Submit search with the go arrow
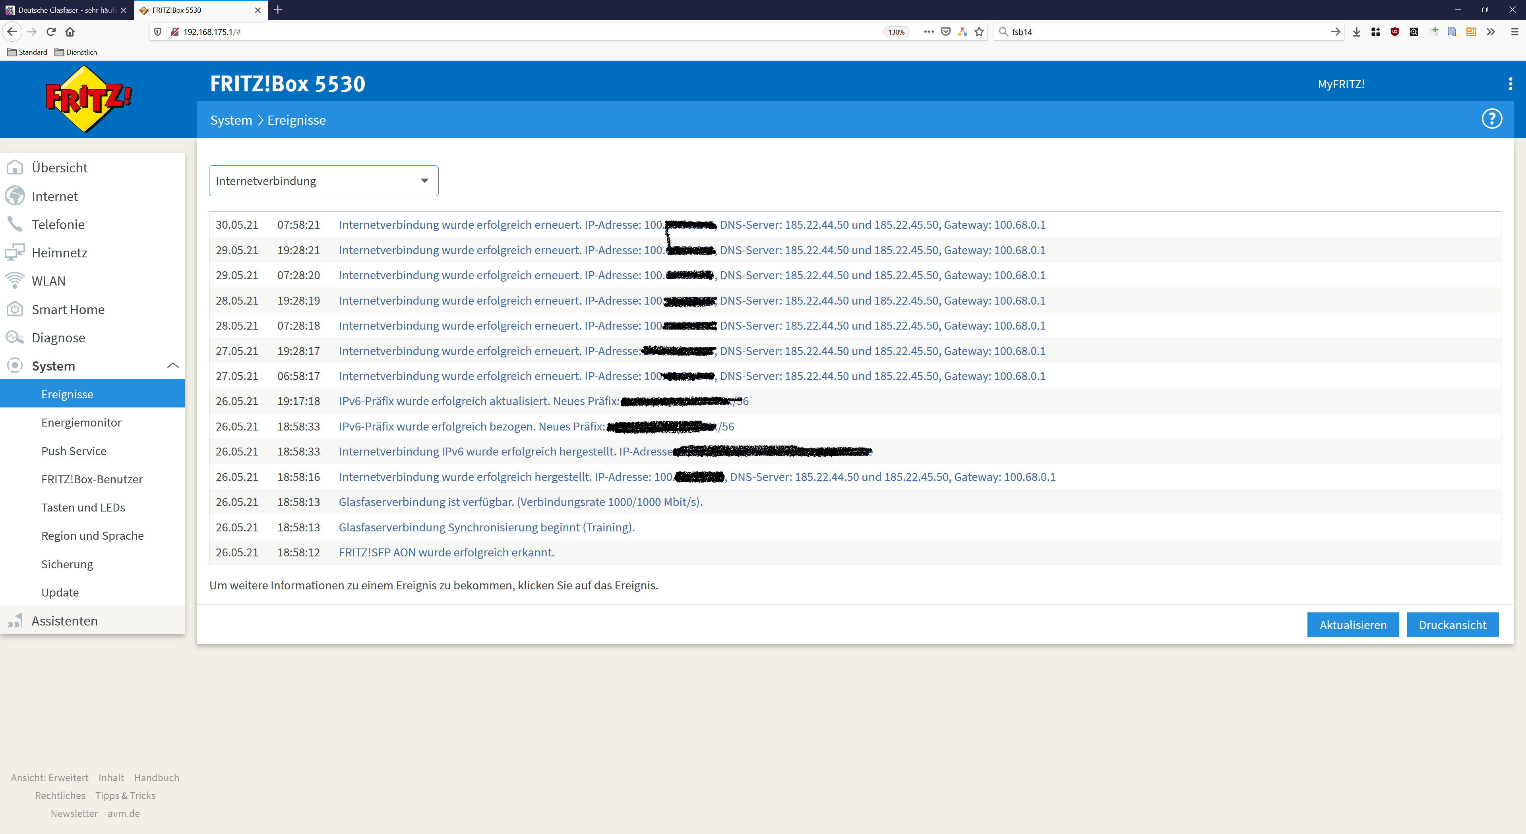1526x834 pixels. pos(1335,32)
